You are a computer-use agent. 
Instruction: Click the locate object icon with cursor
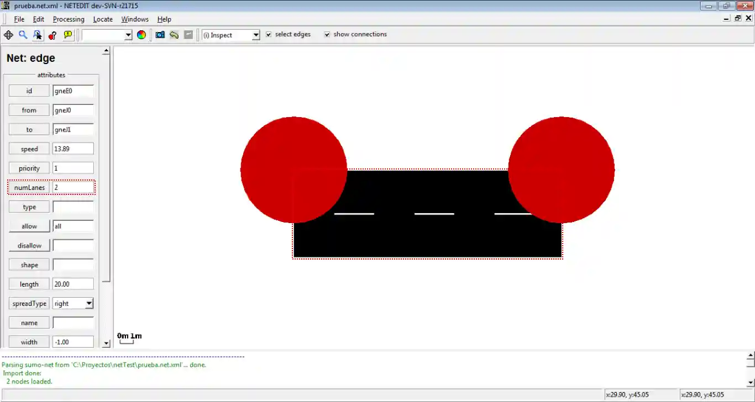tap(38, 35)
